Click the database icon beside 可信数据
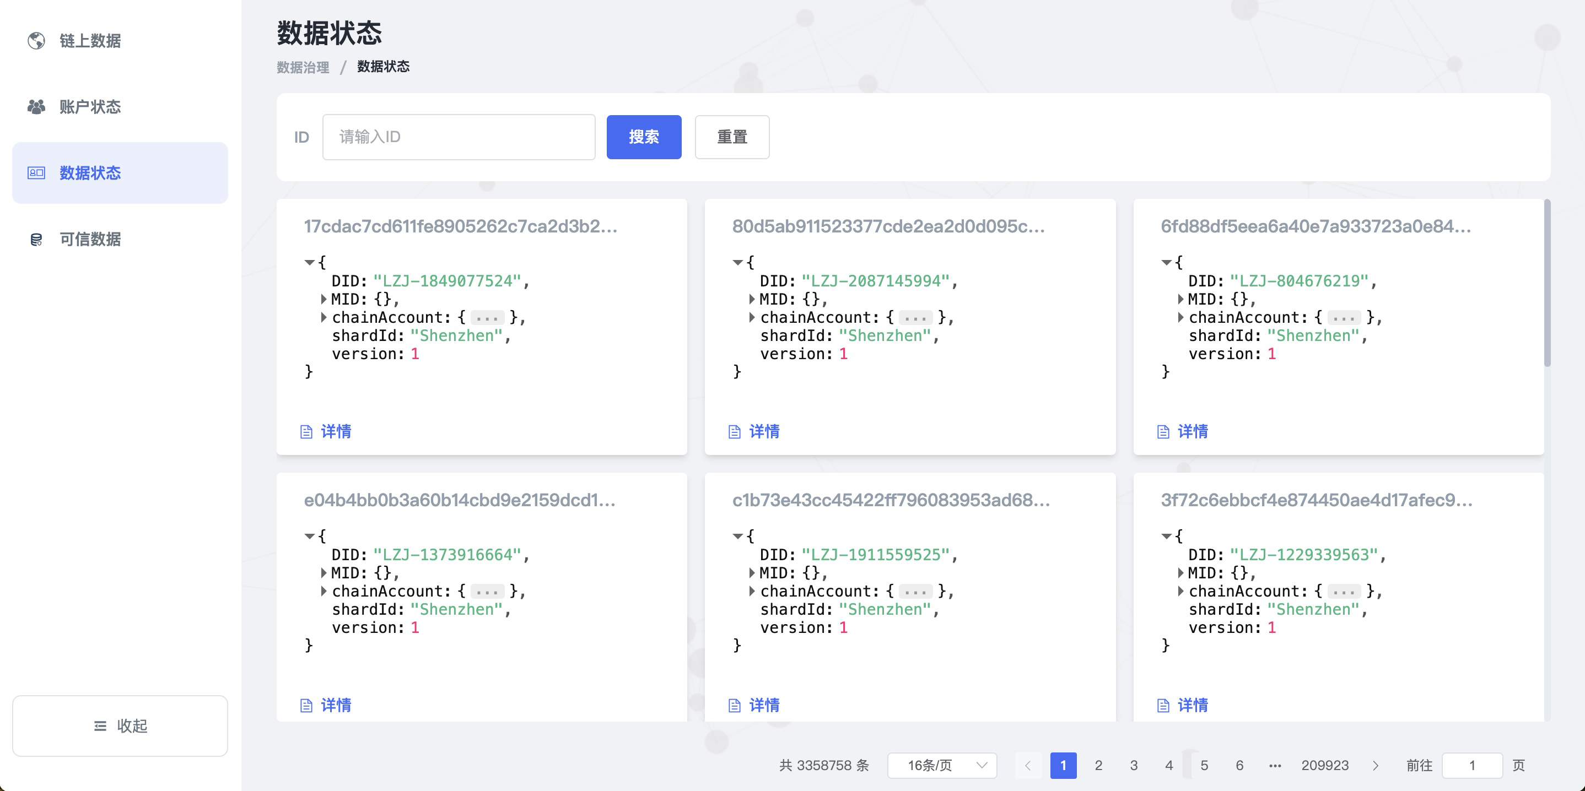 [36, 239]
